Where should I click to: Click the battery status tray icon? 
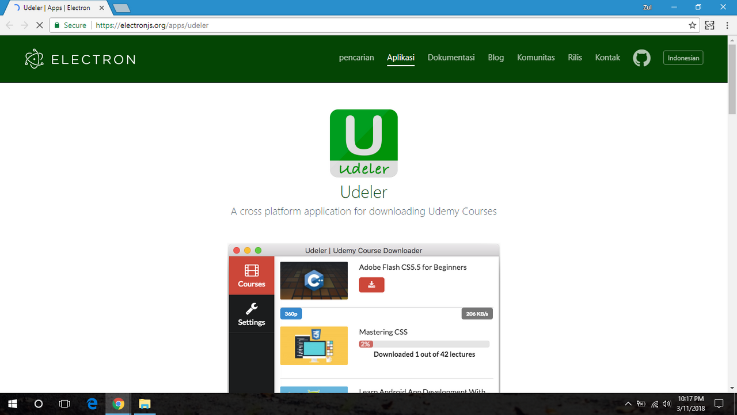click(x=641, y=403)
